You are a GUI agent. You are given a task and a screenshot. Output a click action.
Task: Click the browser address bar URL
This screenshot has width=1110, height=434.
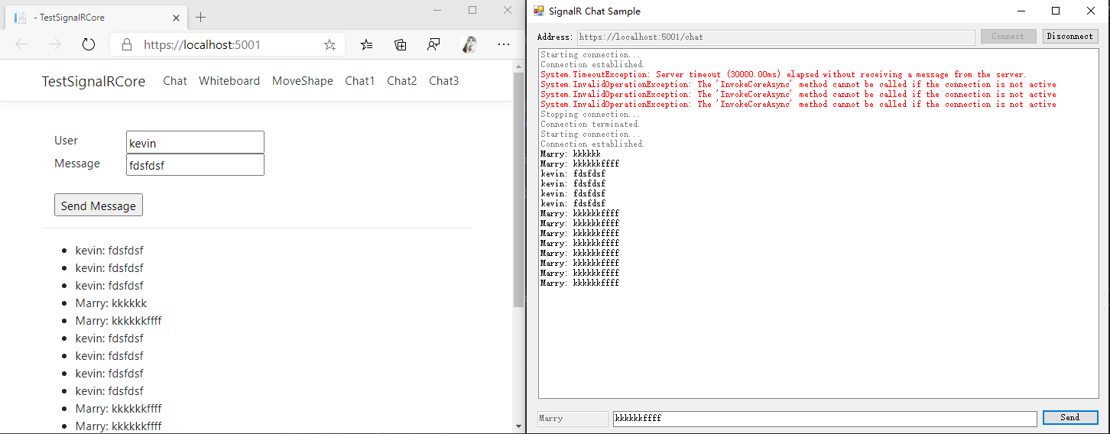click(x=202, y=44)
